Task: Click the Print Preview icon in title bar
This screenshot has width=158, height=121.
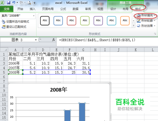Action: point(29,3)
